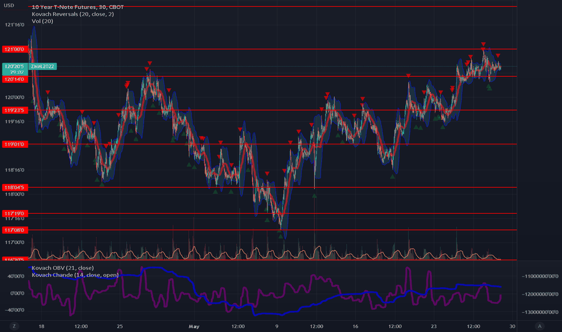Click the -12000000'00'0 OBV scale value
562x332 pixels.
(x=540, y=294)
